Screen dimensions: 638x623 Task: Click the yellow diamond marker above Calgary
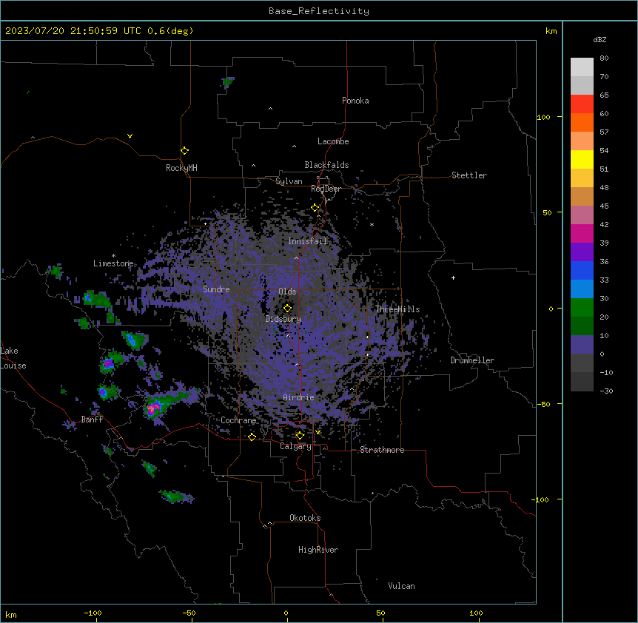(300, 436)
